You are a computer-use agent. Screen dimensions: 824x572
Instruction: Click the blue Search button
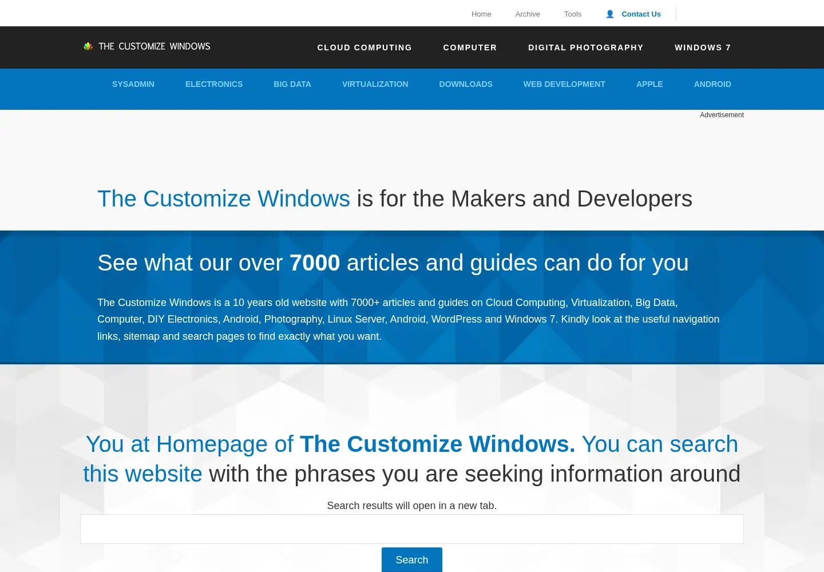pyautogui.click(x=412, y=560)
